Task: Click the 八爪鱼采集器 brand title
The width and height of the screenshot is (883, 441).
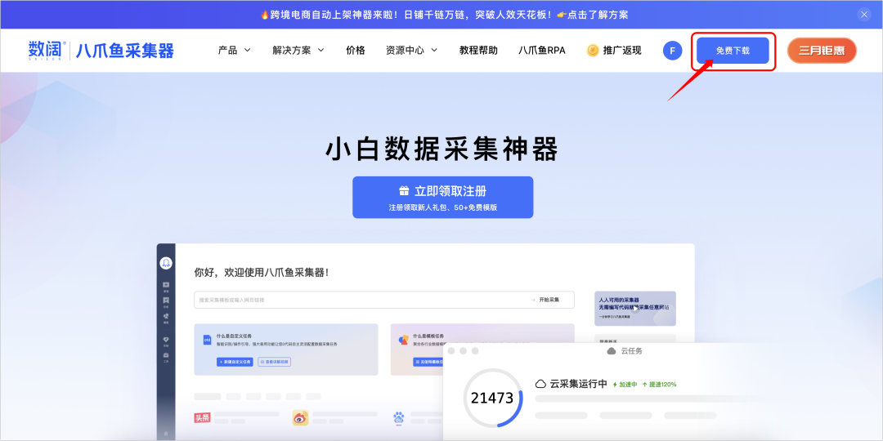Action: pos(125,51)
